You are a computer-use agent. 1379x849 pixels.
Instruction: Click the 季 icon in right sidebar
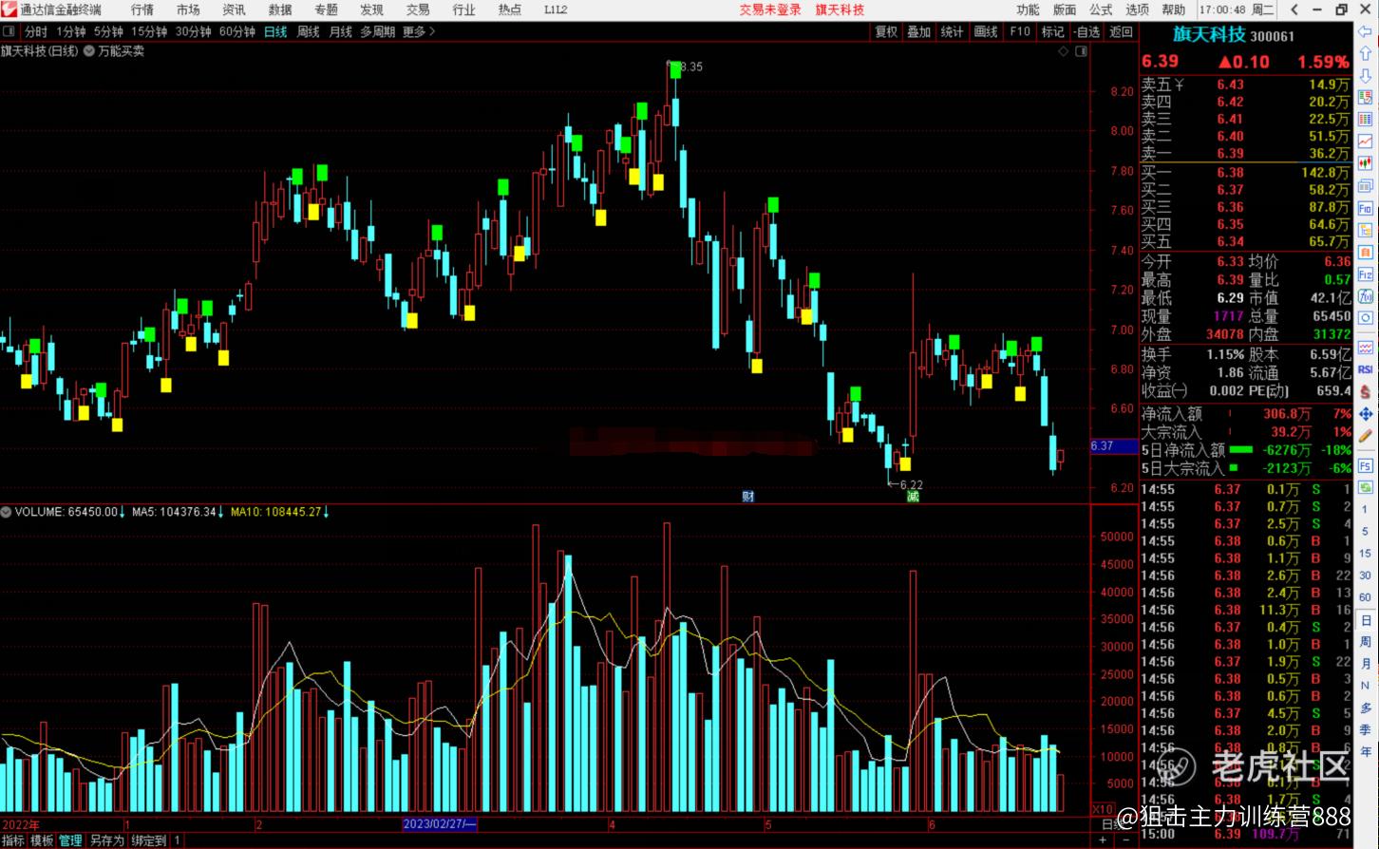coord(1366,729)
